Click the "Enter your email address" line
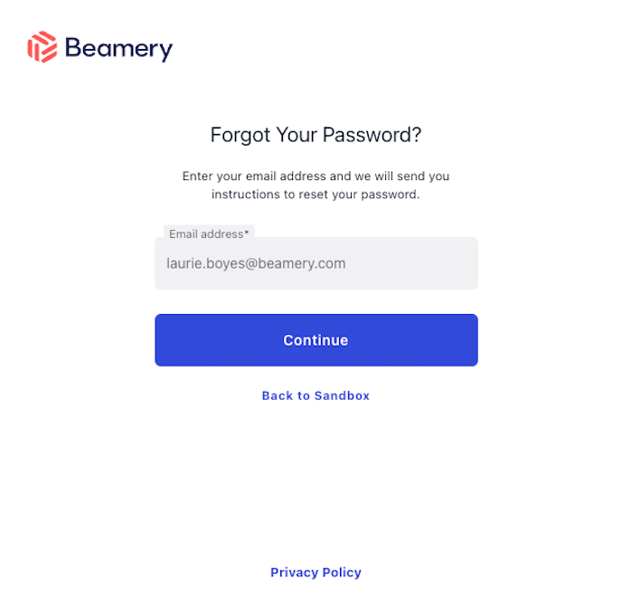 (x=316, y=176)
